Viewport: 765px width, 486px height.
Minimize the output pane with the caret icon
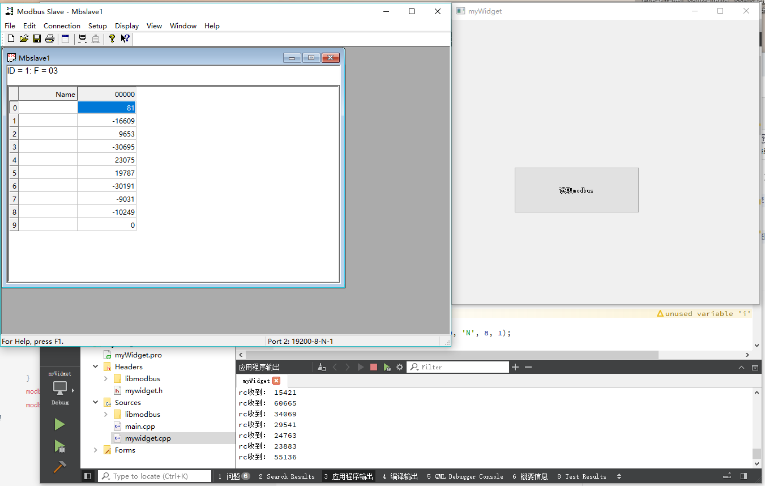click(742, 368)
